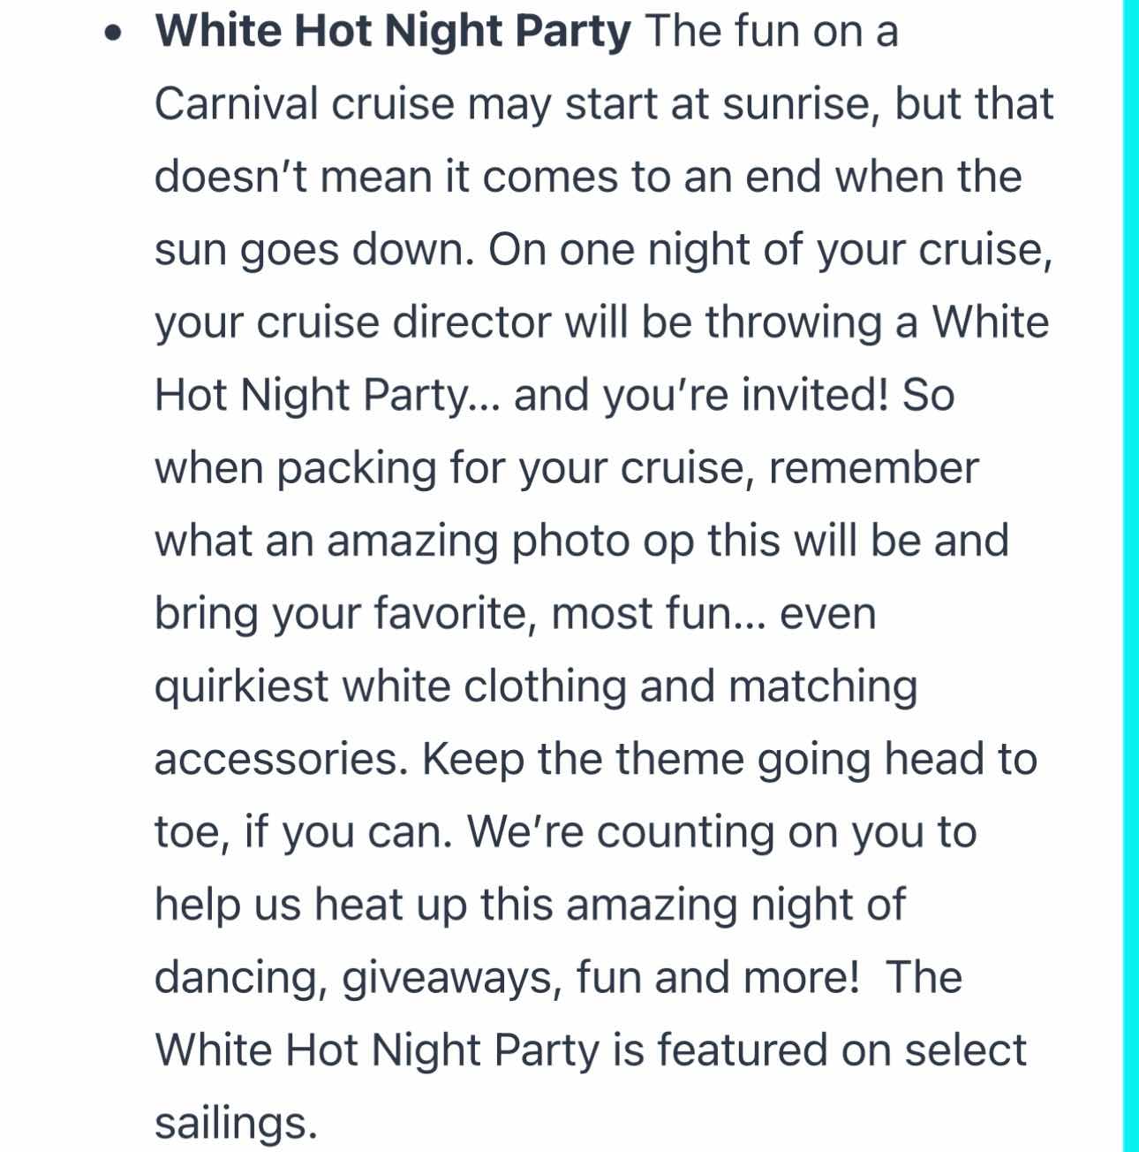Click the bullet point before the heading

(111, 34)
